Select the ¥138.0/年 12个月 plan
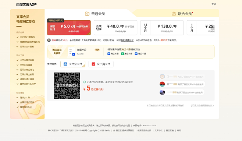Viewport: 242px width, 141px height. (x=162, y=28)
